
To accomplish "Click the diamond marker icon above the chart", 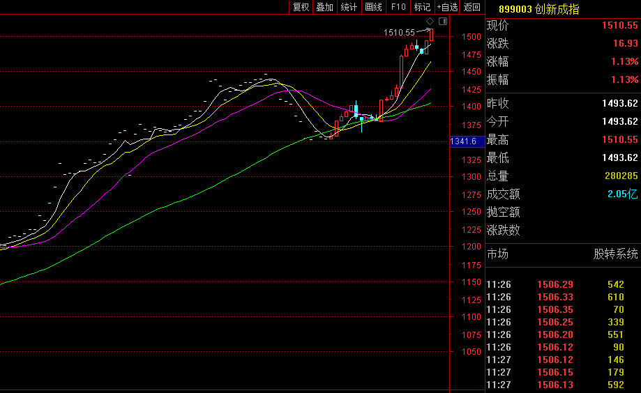I will 430,22.
